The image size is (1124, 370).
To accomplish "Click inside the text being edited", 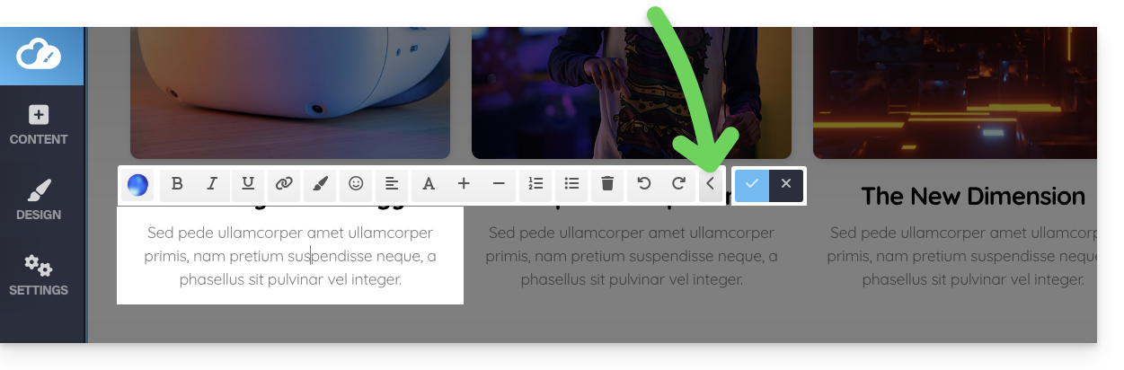I will [290, 256].
